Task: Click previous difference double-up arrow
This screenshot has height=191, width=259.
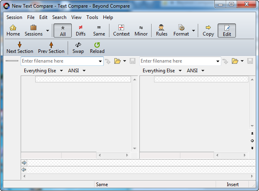Action: (x=252, y=133)
